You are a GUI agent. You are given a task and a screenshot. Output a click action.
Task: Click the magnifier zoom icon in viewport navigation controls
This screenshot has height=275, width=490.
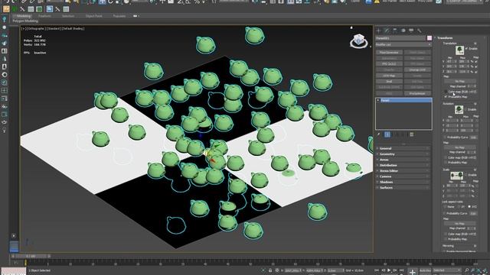(x=466, y=270)
